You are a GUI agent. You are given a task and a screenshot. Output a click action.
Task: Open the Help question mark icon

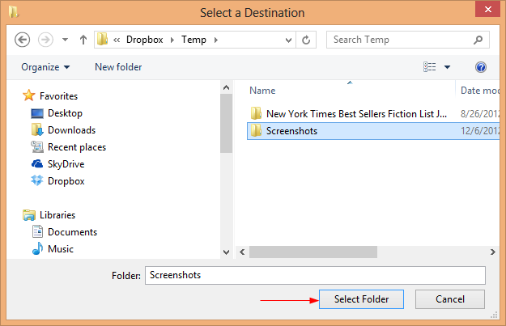(481, 67)
